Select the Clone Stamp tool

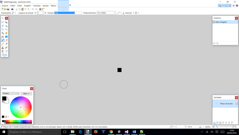tap(3, 48)
